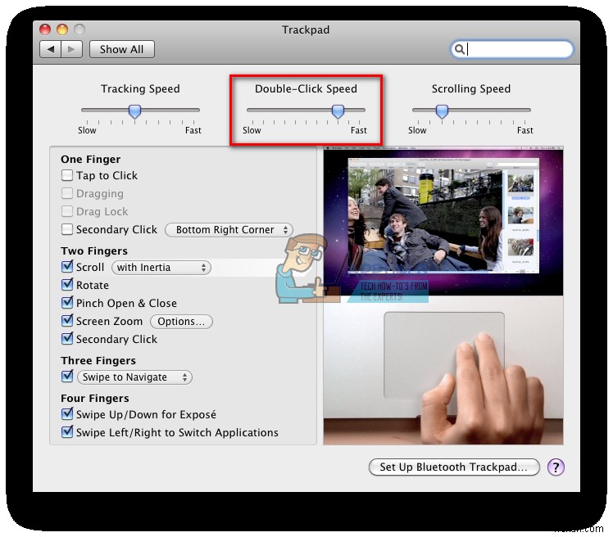
Task: Click the gesture preview video screen
Action: [x=443, y=221]
